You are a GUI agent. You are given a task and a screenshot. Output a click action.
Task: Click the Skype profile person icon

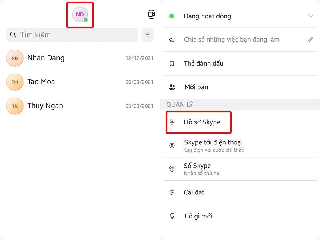[x=172, y=122]
